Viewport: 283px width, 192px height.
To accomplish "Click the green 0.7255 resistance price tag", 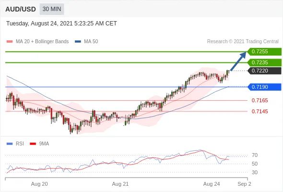I will (264, 51).
